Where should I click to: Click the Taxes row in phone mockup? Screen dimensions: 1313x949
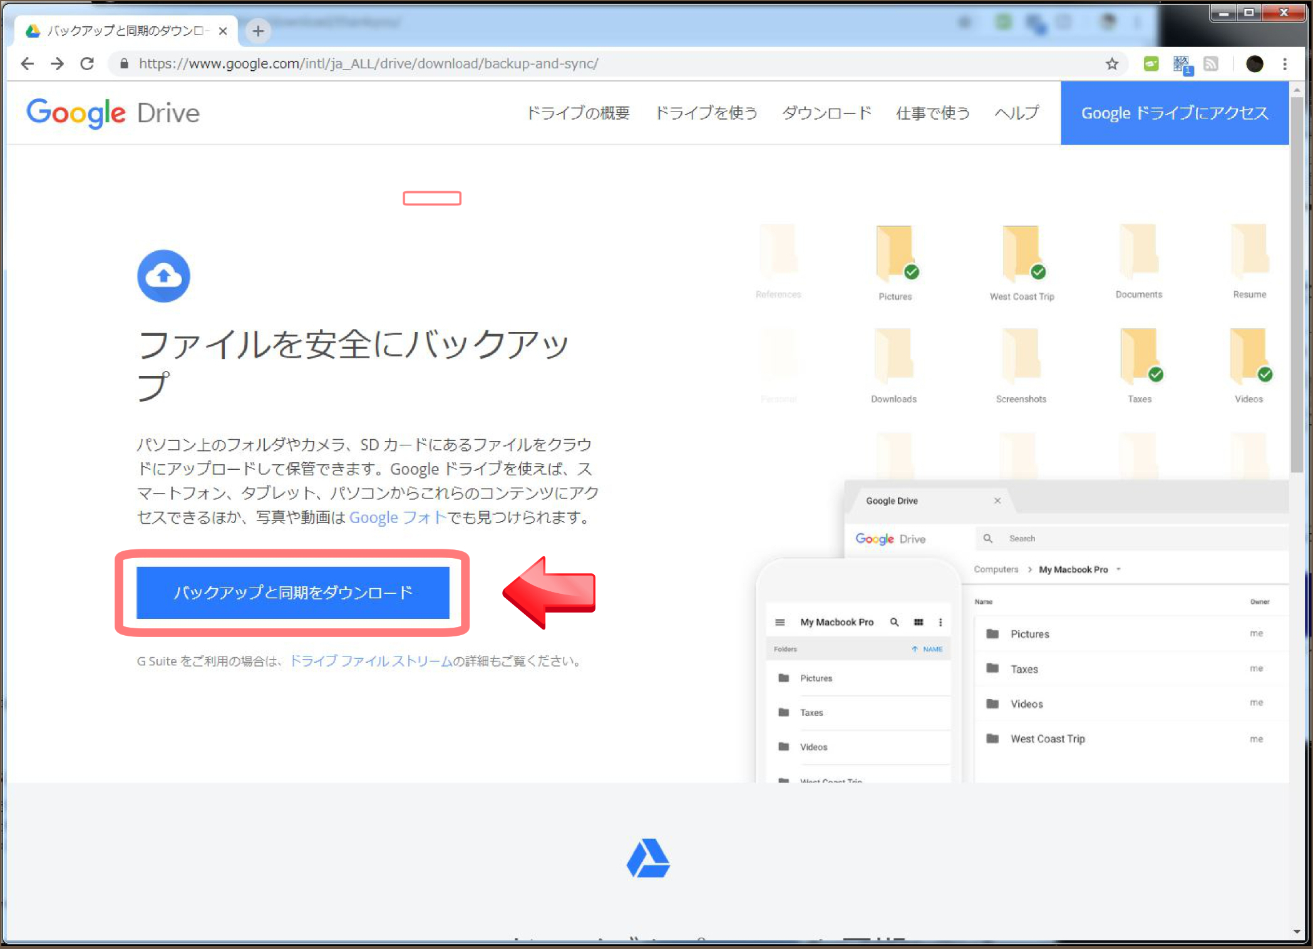coord(858,713)
